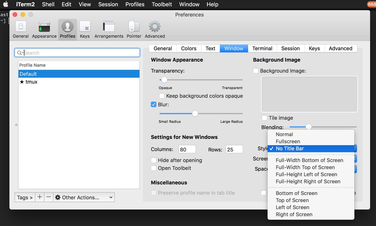Uncheck the Blur checkbox
The image size is (376, 226).
[154, 105]
